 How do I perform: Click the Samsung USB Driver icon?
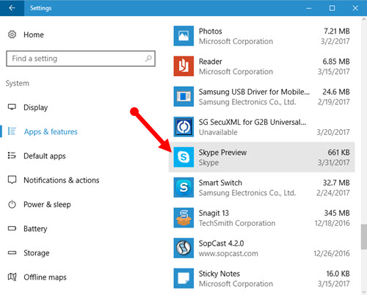(183, 97)
